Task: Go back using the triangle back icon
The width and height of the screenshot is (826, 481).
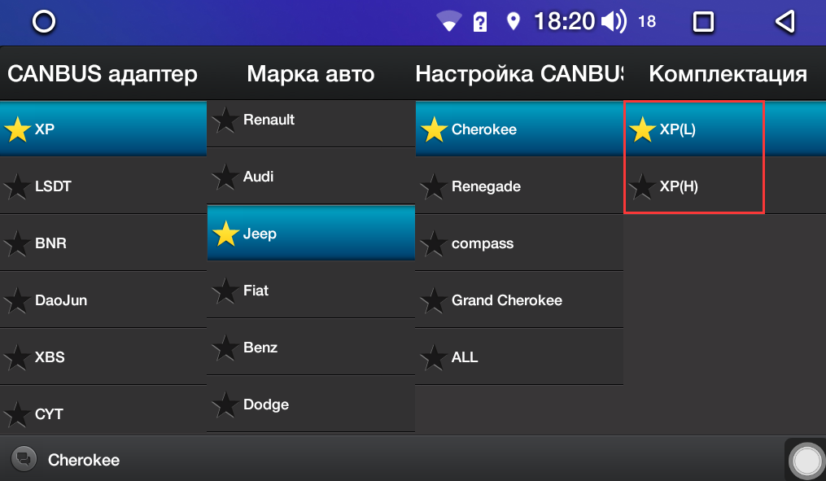Action: pos(785,22)
